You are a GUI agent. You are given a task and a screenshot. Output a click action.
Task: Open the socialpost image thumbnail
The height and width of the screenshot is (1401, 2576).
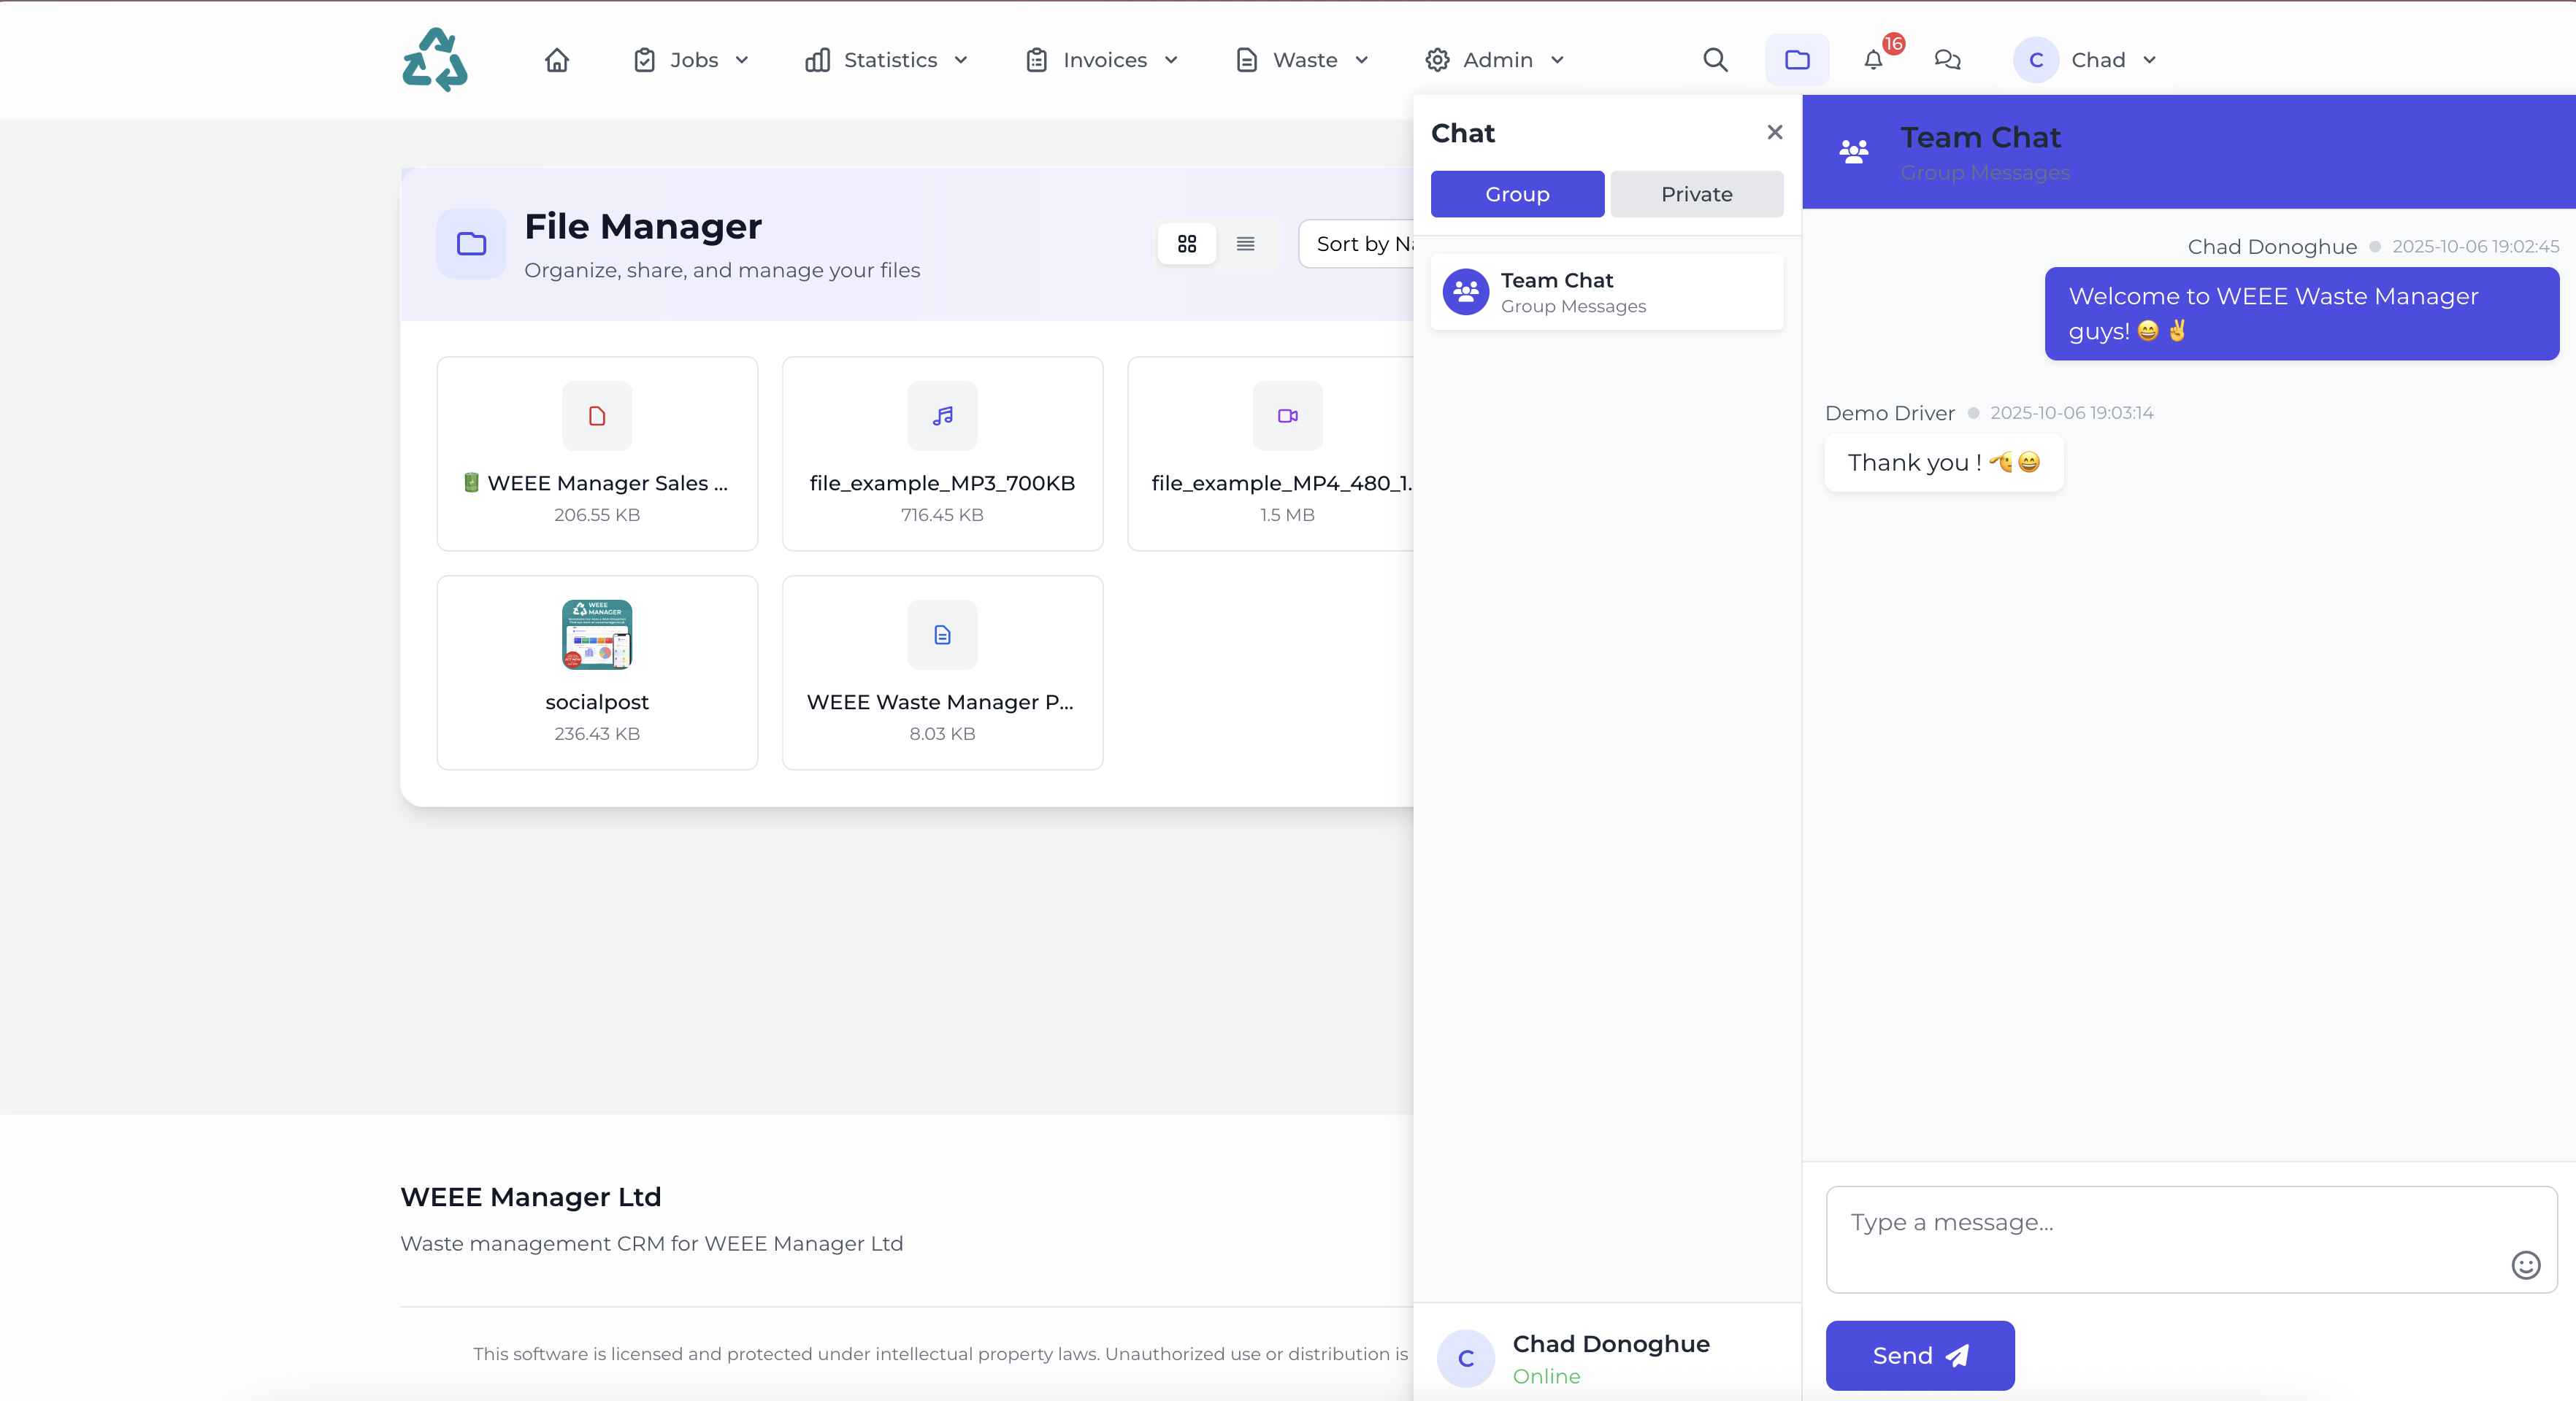click(x=597, y=635)
